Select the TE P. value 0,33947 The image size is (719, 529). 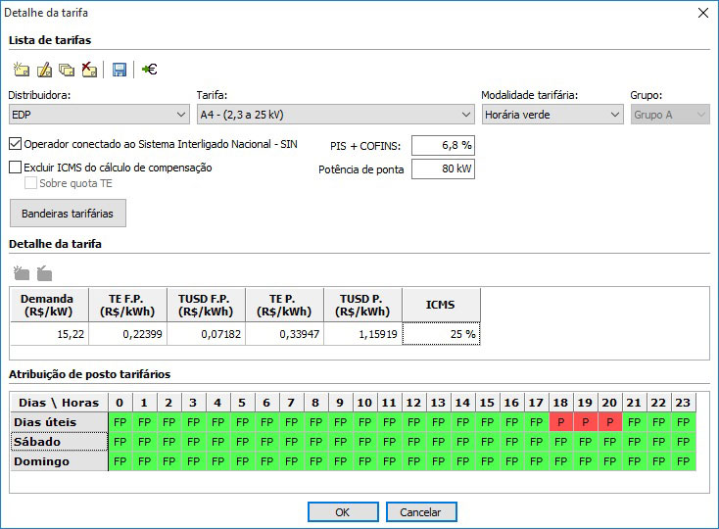tap(285, 334)
